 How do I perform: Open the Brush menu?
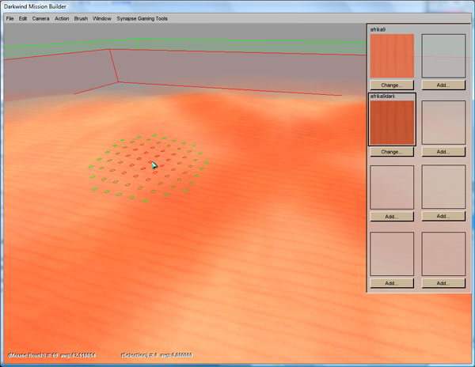tap(81, 18)
